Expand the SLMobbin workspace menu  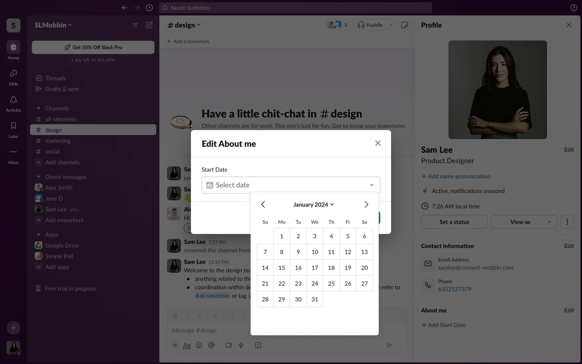[53, 25]
